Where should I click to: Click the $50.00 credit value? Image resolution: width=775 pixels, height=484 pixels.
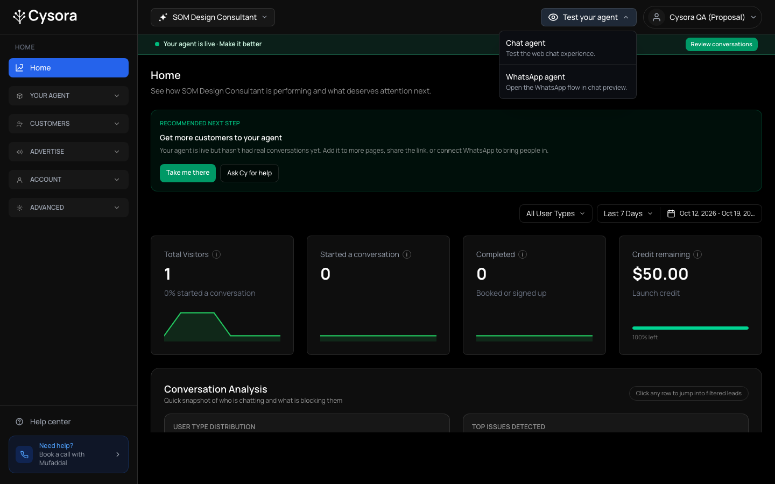[660, 274]
